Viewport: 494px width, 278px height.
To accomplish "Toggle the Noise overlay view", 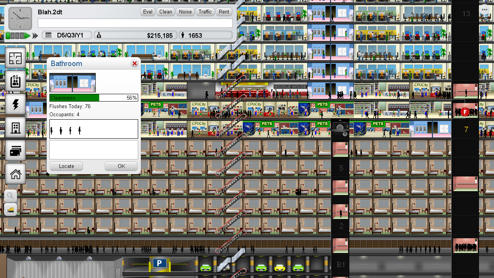I will 185,12.
